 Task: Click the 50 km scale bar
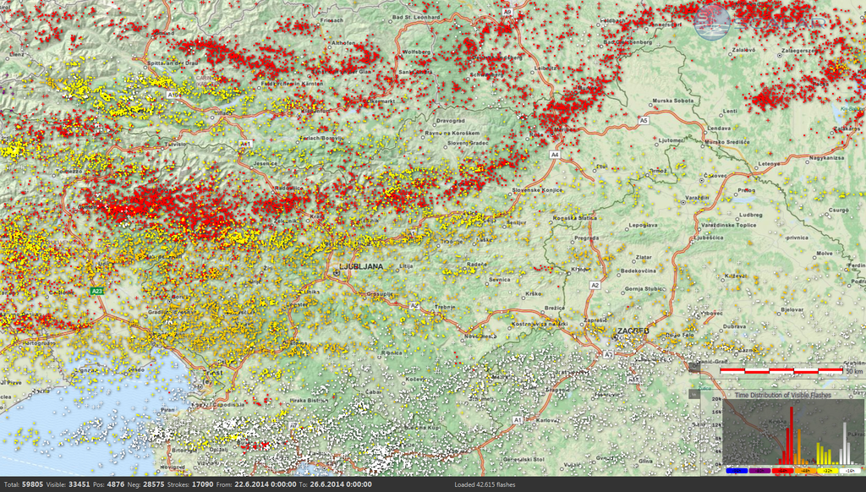pos(781,371)
